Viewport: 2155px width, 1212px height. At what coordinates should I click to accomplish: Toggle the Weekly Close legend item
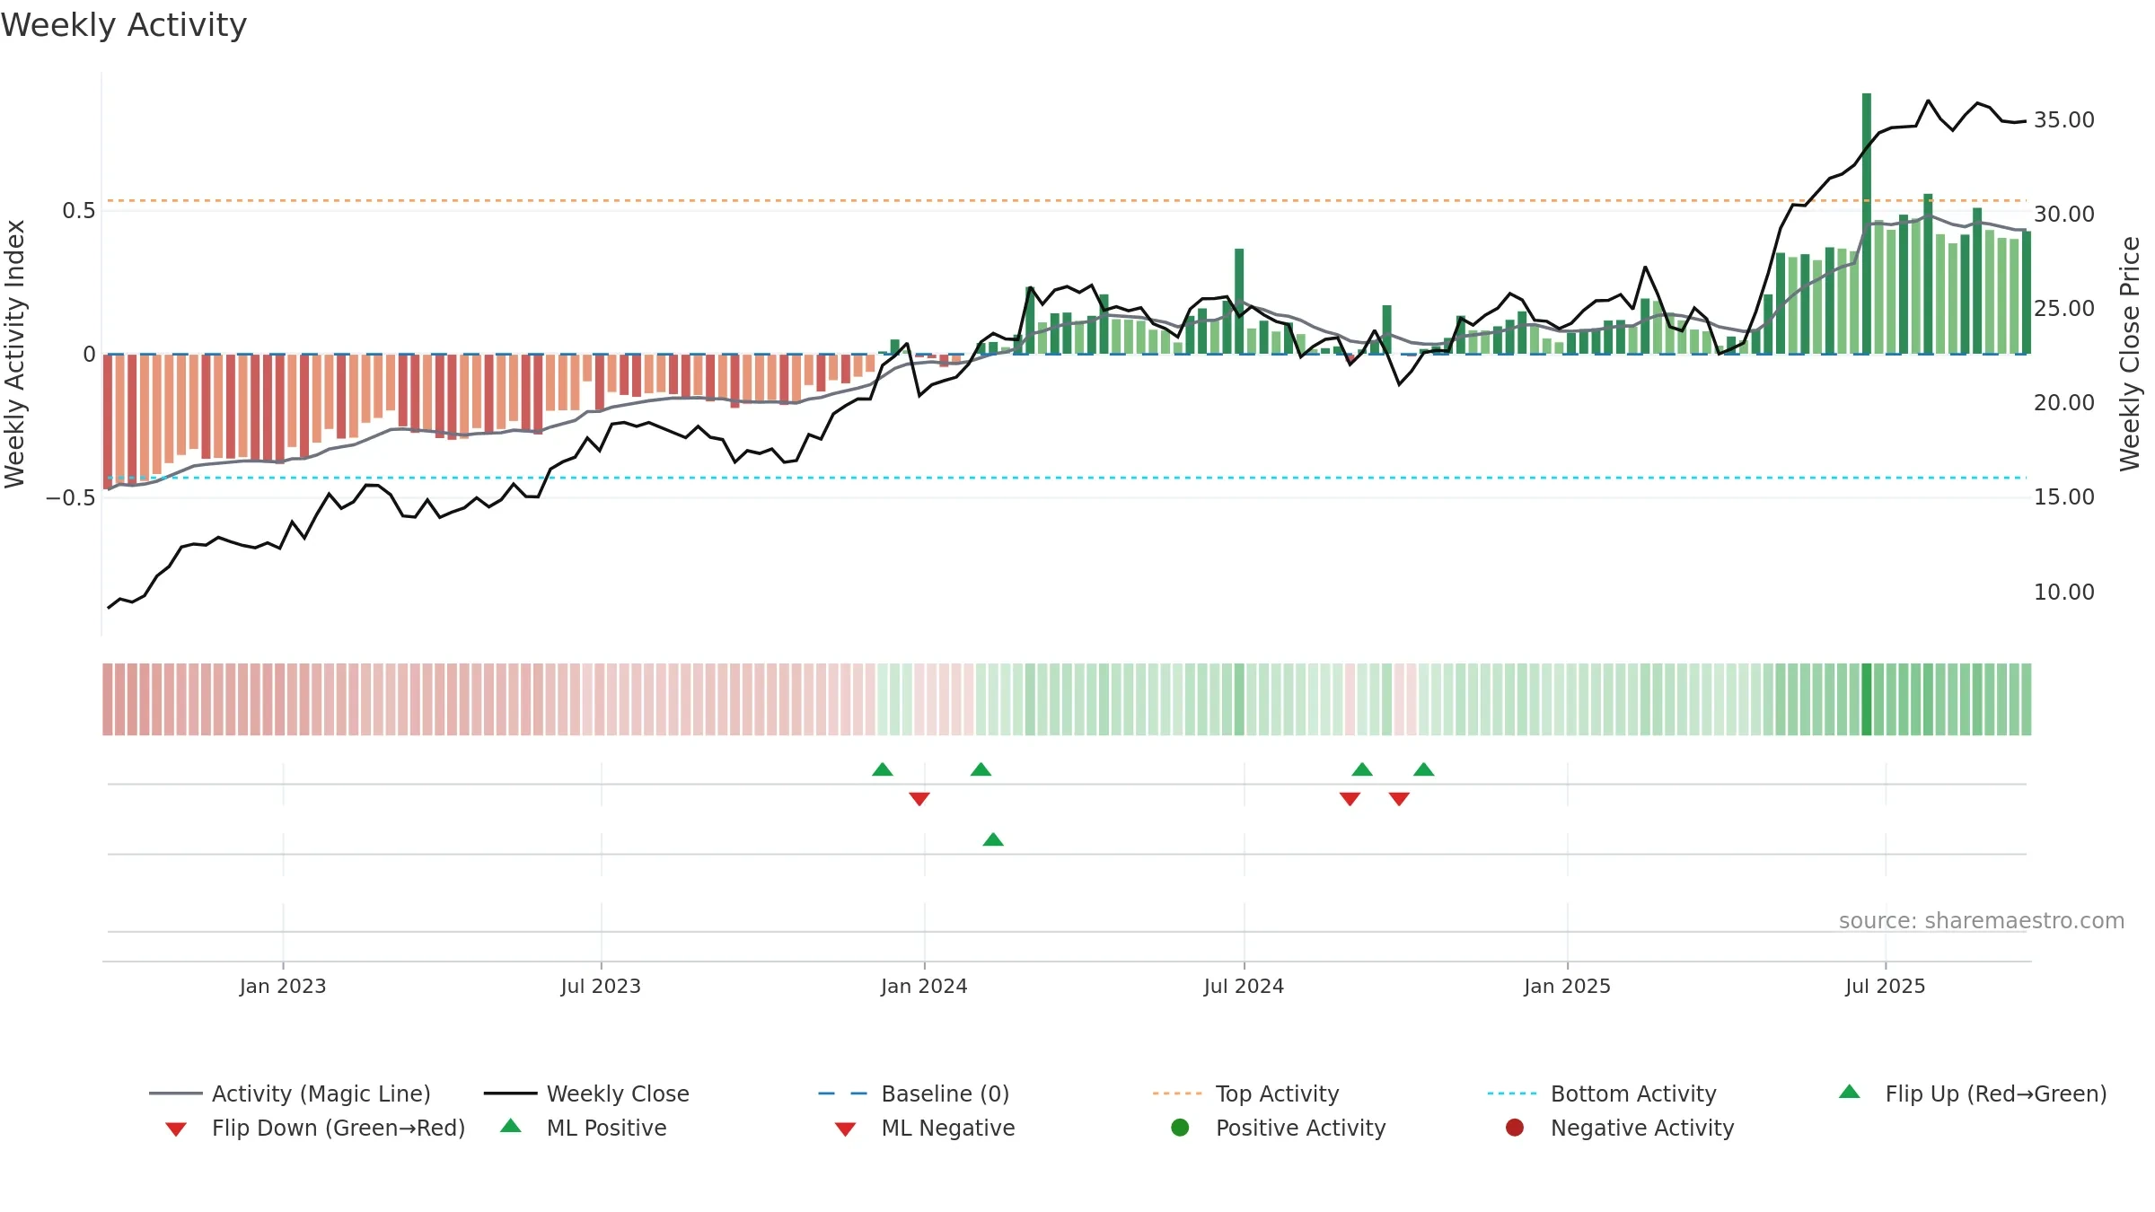click(x=586, y=1093)
